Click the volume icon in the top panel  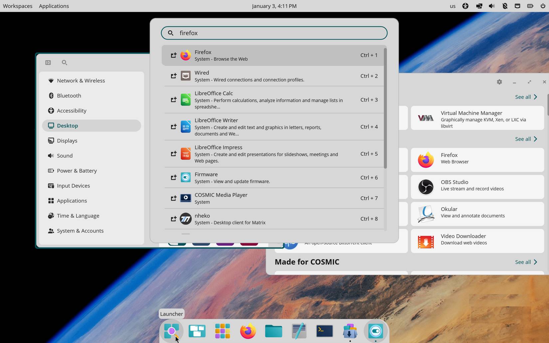[491, 6]
